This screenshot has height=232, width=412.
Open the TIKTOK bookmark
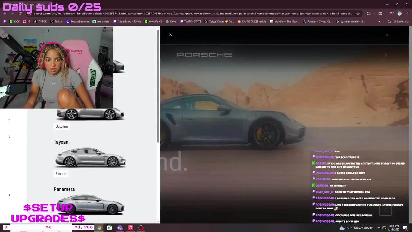click(x=40, y=22)
